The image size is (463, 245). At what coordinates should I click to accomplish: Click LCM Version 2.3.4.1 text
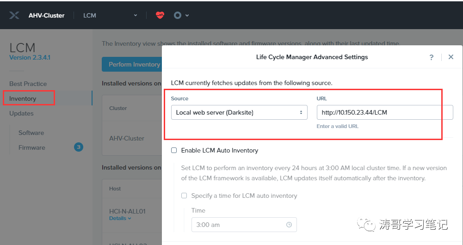(x=30, y=58)
